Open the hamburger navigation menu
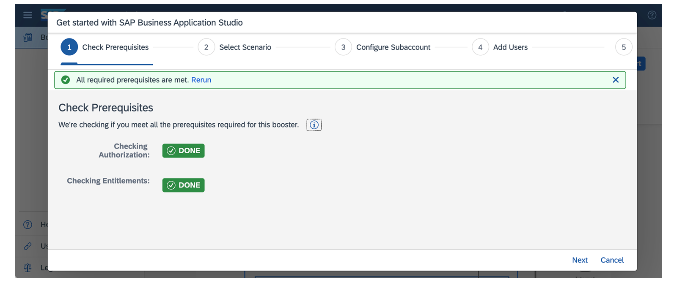Image resolution: width=677 pixels, height=282 pixels. 28,15
